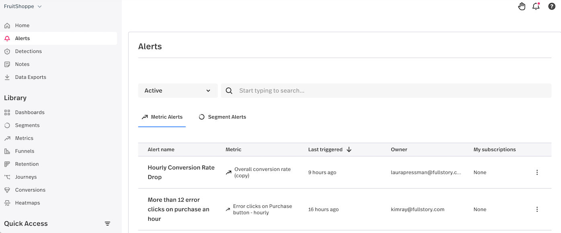
Task: Open options menu for error clicks alert
Action: 537,209
